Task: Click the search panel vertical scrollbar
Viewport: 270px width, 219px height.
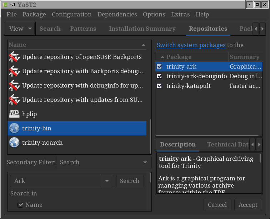Action: 150,178
